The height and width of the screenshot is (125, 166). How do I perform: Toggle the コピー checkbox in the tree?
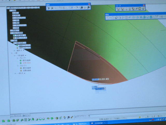click(13, 13)
